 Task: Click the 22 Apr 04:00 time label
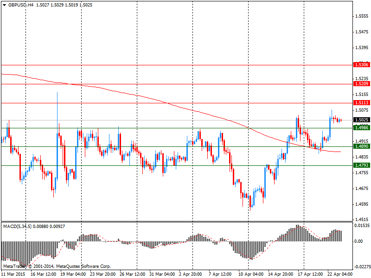pyautogui.click(x=340, y=274)
